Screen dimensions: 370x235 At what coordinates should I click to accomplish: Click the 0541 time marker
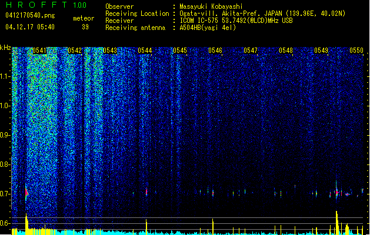point(39,51)
